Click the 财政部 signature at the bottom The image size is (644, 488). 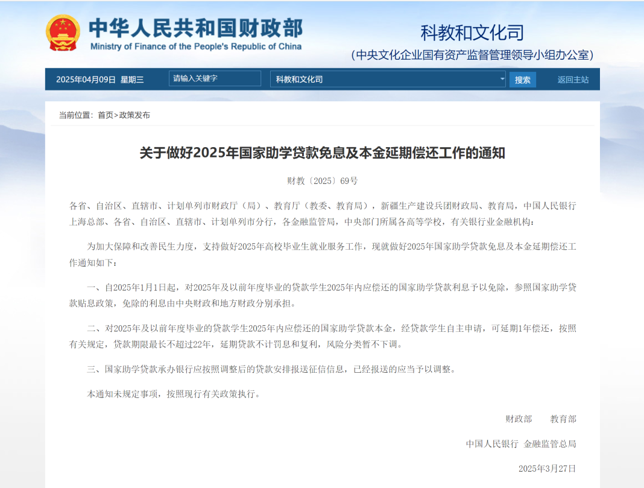[x=519, y=419]
